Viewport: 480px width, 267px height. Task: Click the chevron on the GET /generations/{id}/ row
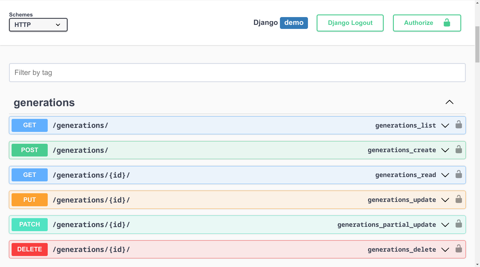pos(445,175)
